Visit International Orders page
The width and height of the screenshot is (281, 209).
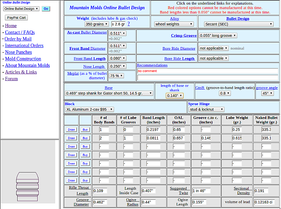24,46
